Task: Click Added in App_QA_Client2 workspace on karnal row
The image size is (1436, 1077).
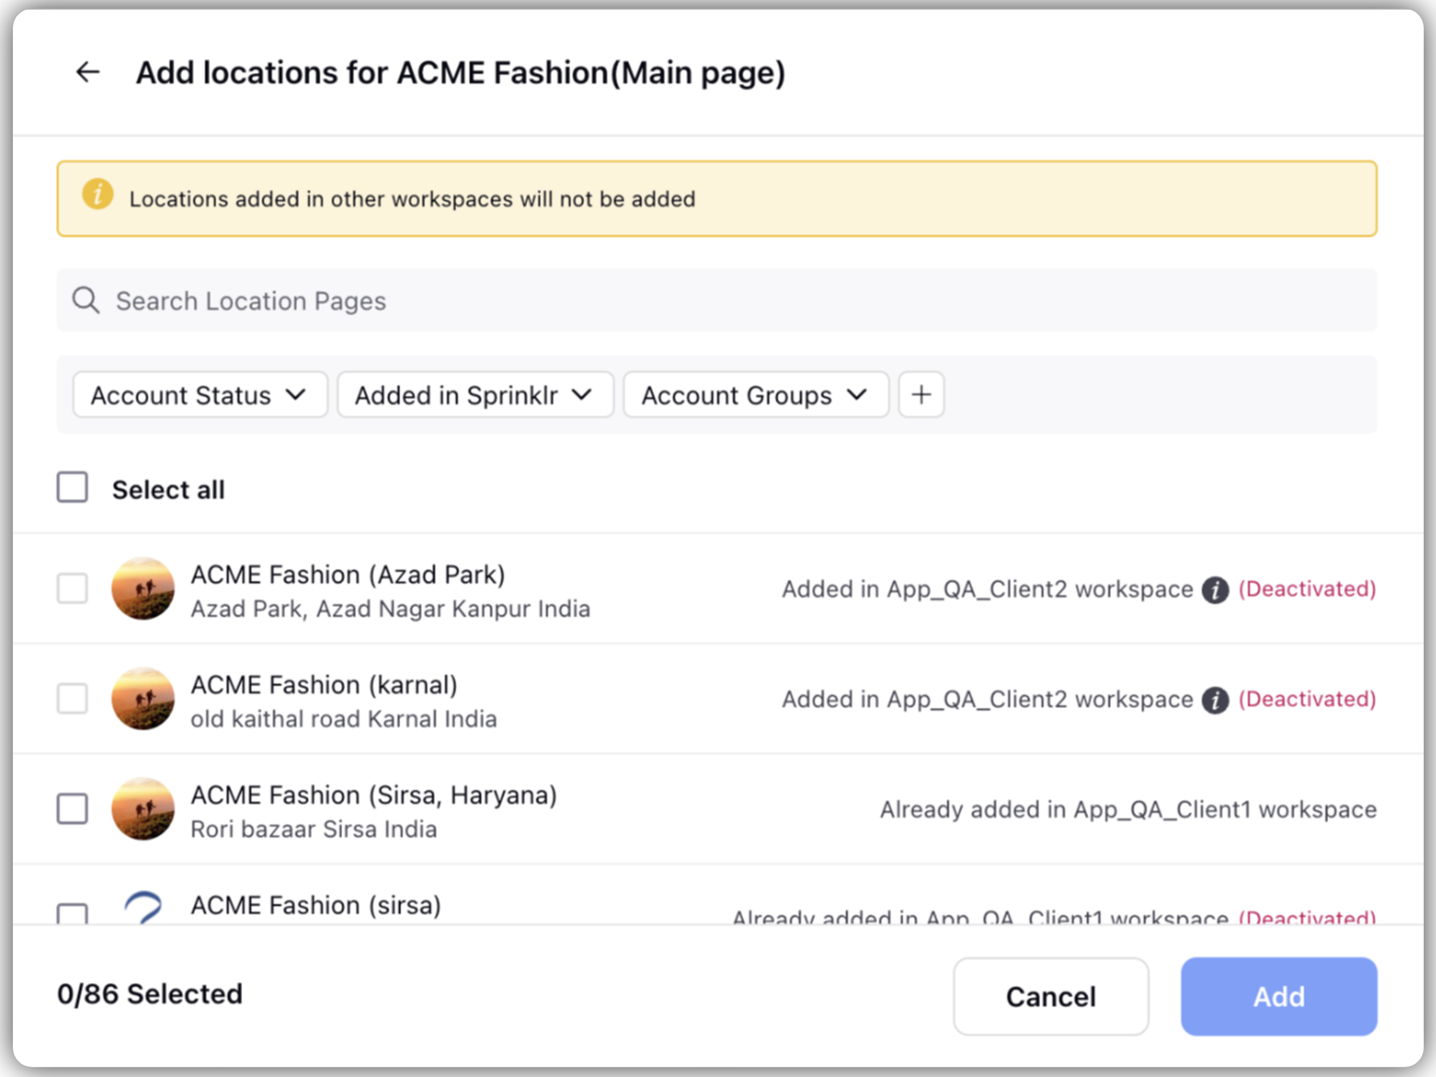Action: (987, 700)
